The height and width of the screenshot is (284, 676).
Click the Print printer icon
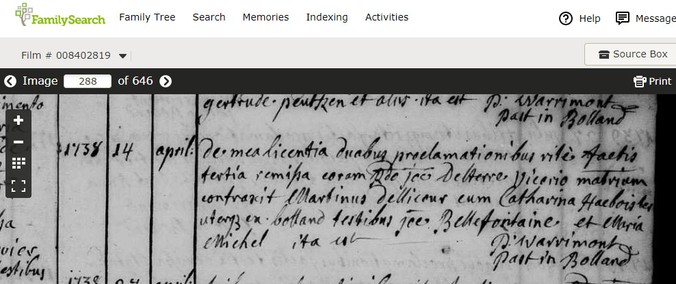pyautogui.click(x=640, y=81)
